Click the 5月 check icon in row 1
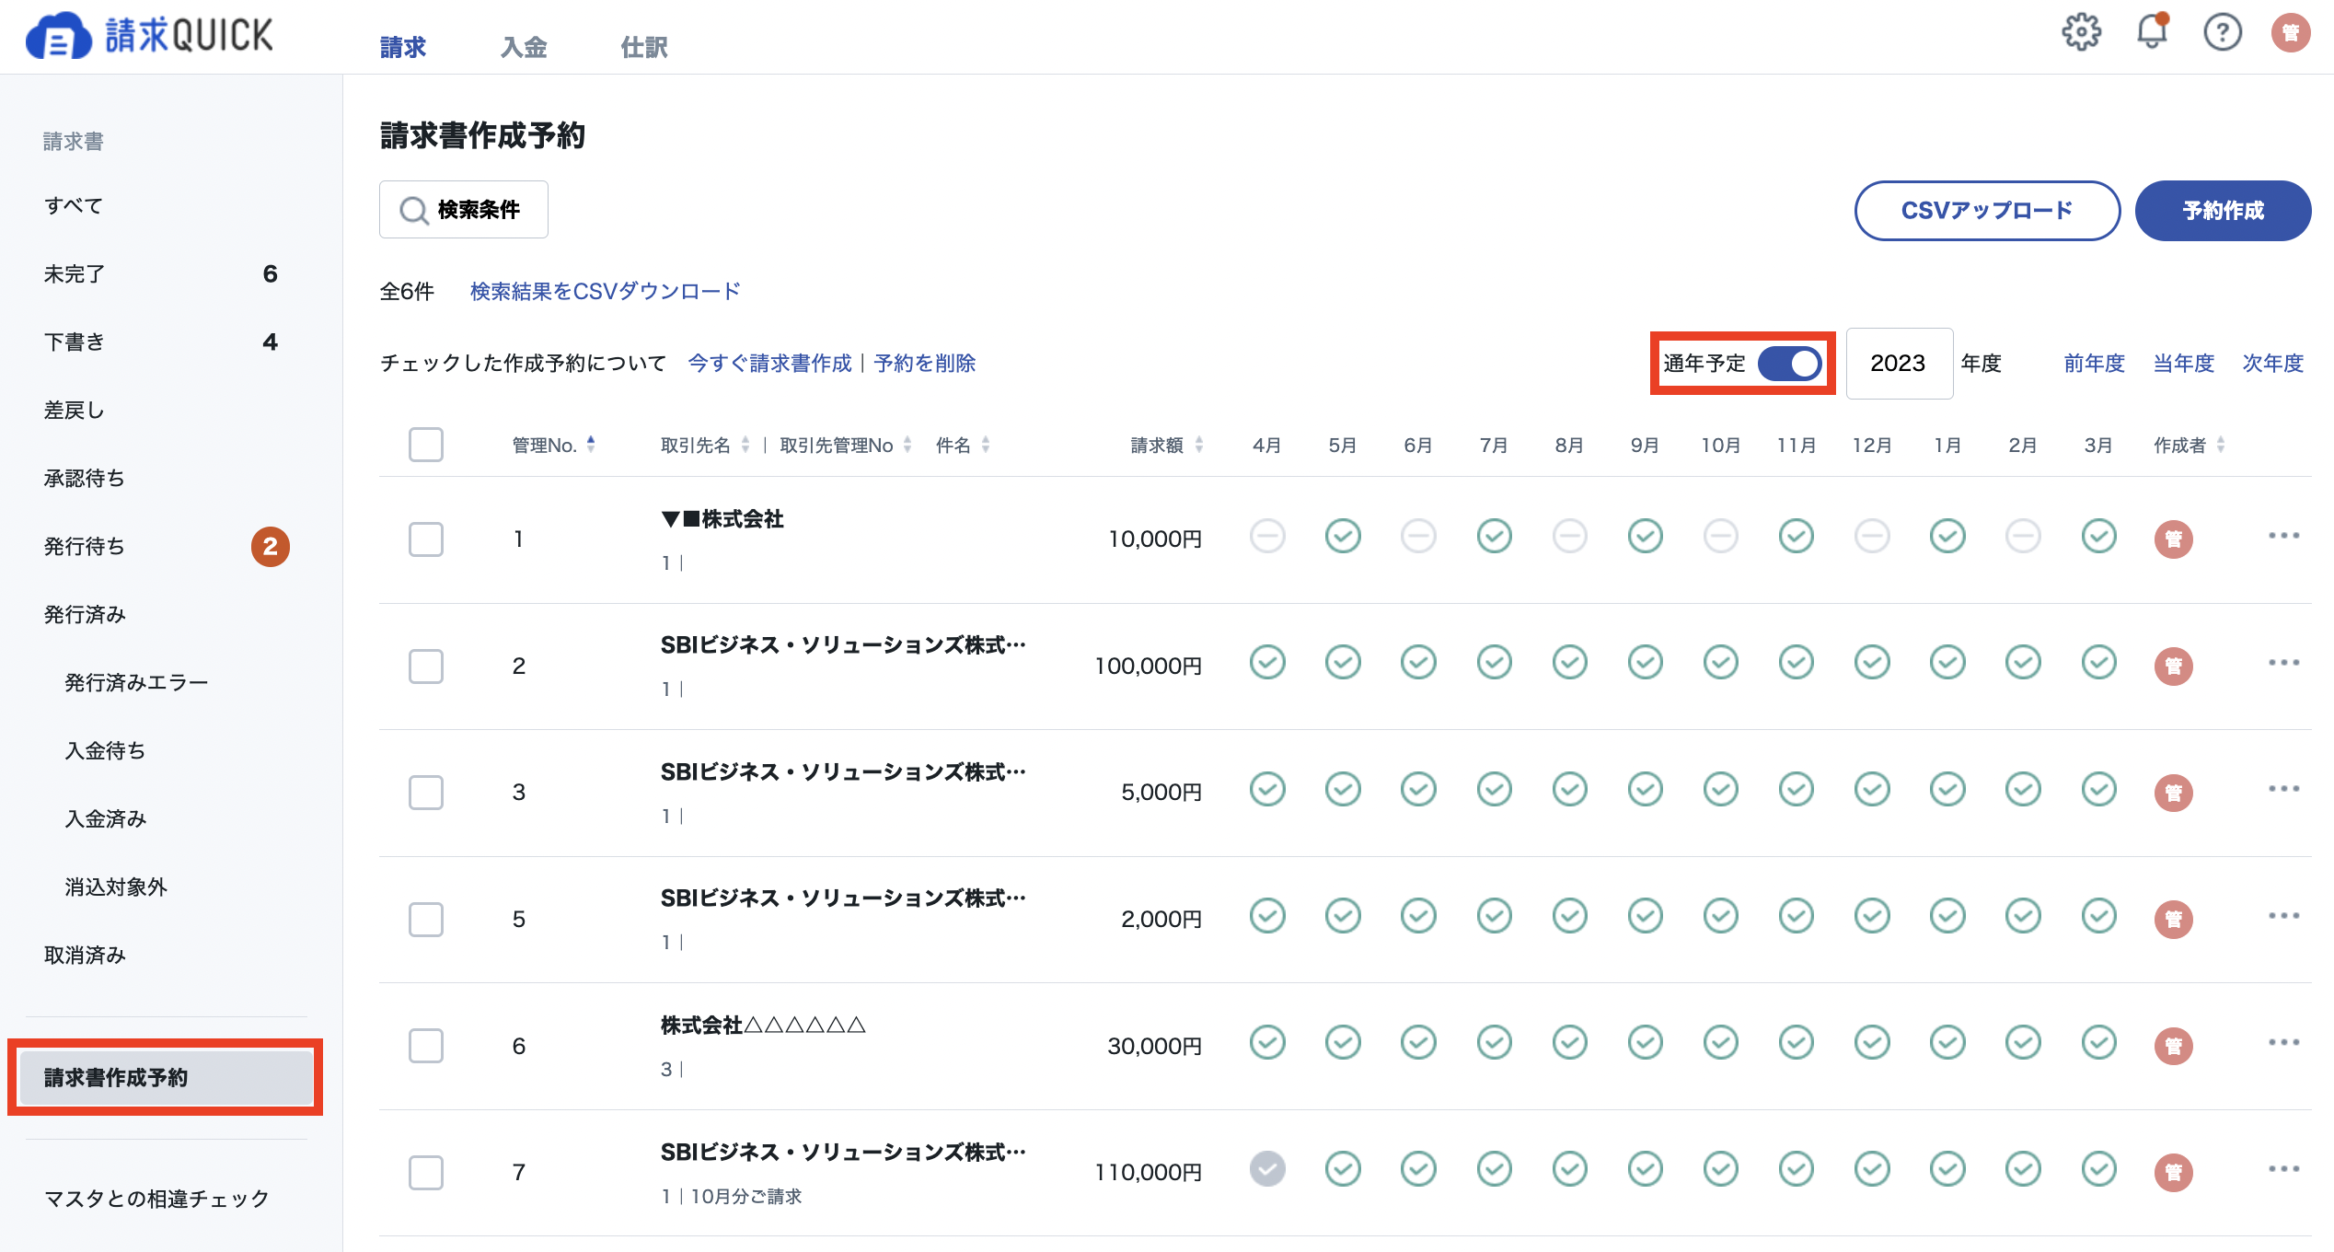This screenshot has width=2334, height=1252. [1343, 536]
